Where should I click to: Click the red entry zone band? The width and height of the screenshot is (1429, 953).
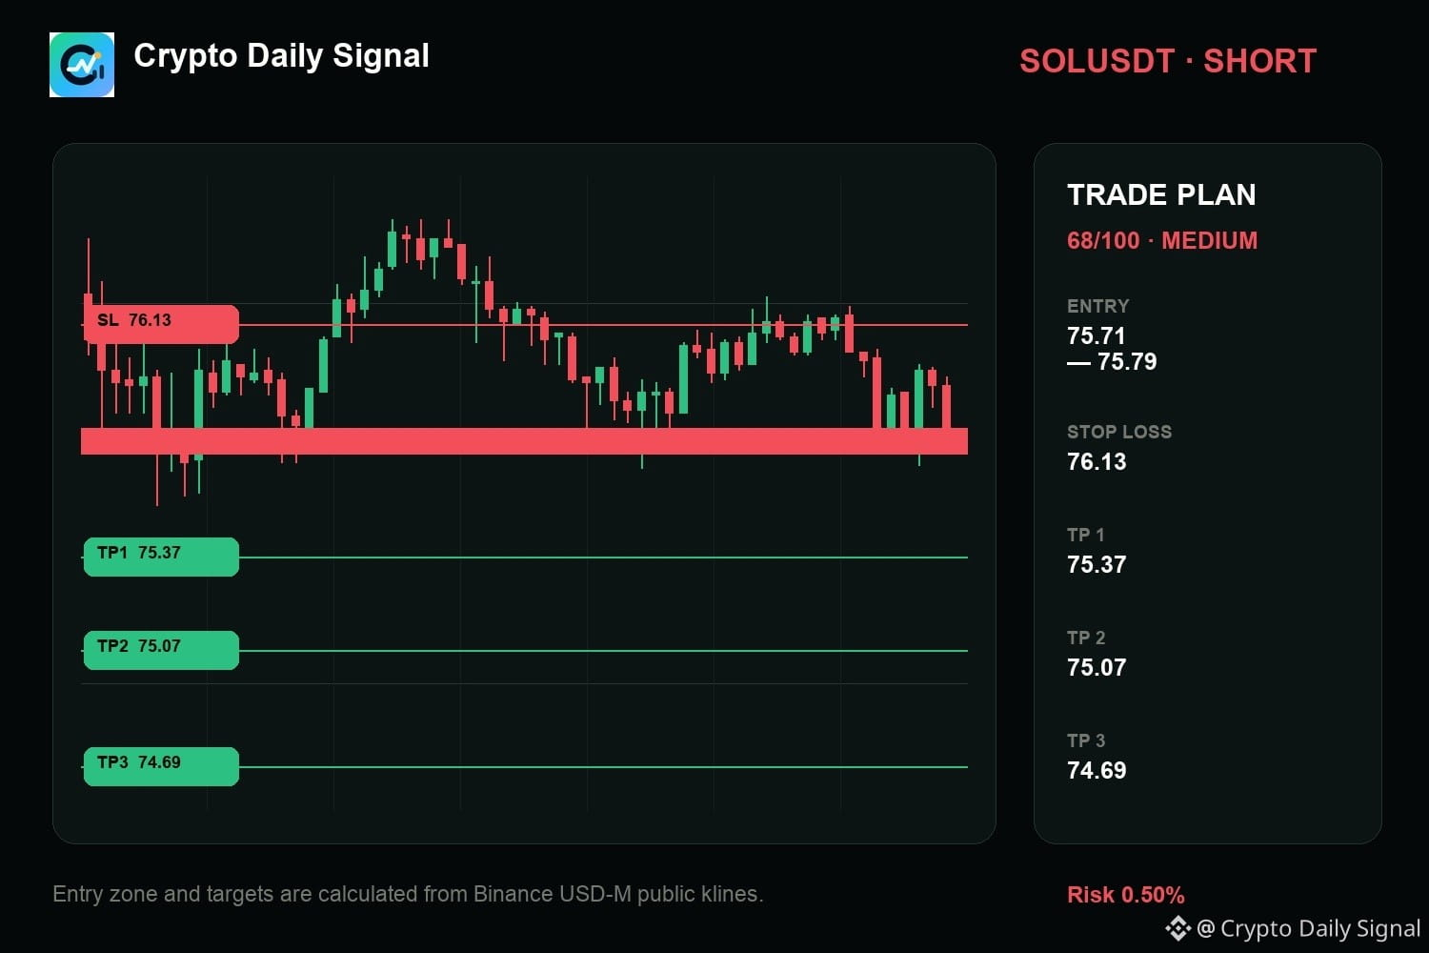point(524,441)
